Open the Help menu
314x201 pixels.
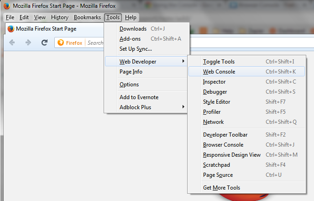click(131, 17)
